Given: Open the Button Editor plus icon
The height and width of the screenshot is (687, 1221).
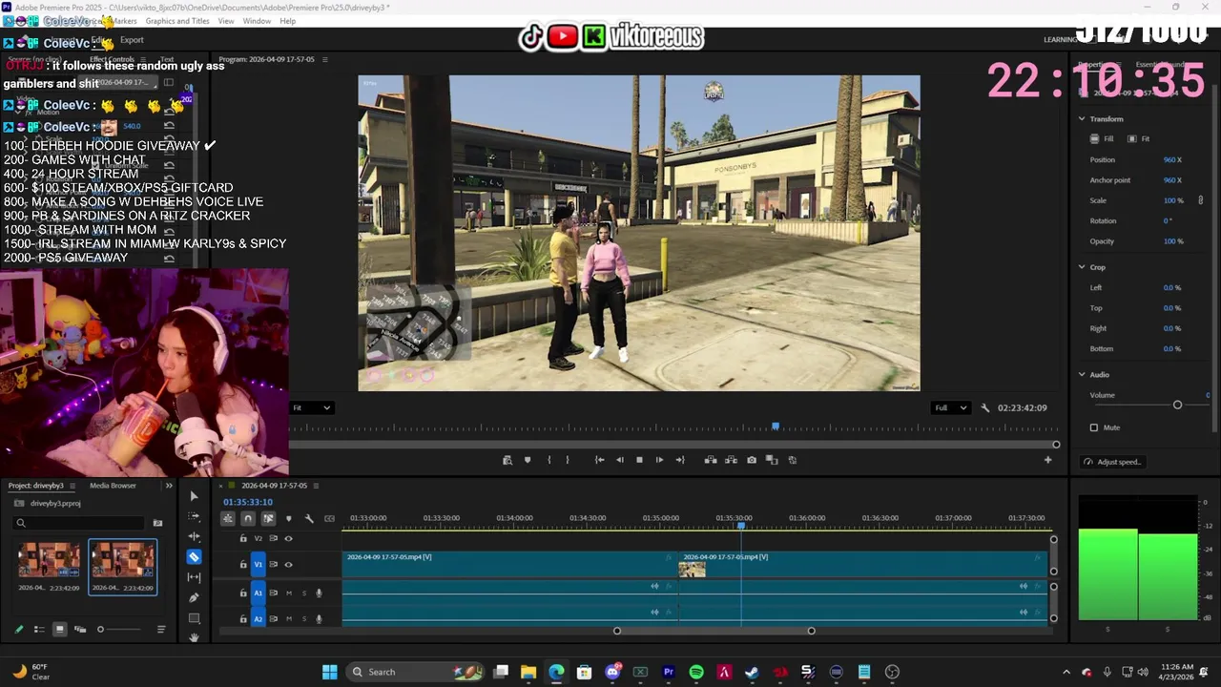Looking at the screenshot, I should (1047, 460).
